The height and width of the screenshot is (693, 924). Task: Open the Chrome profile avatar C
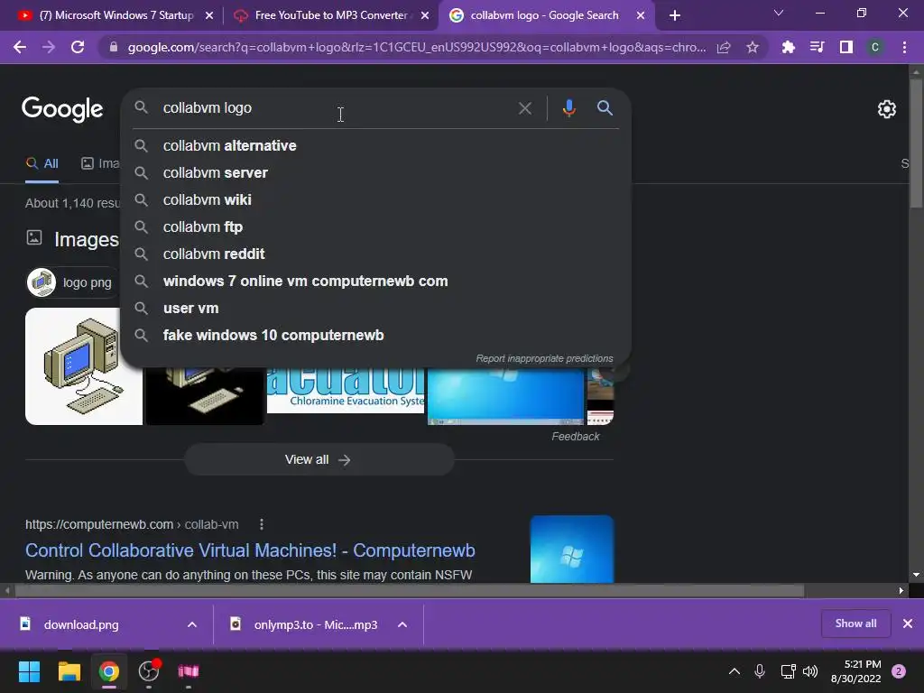(875, 47)
